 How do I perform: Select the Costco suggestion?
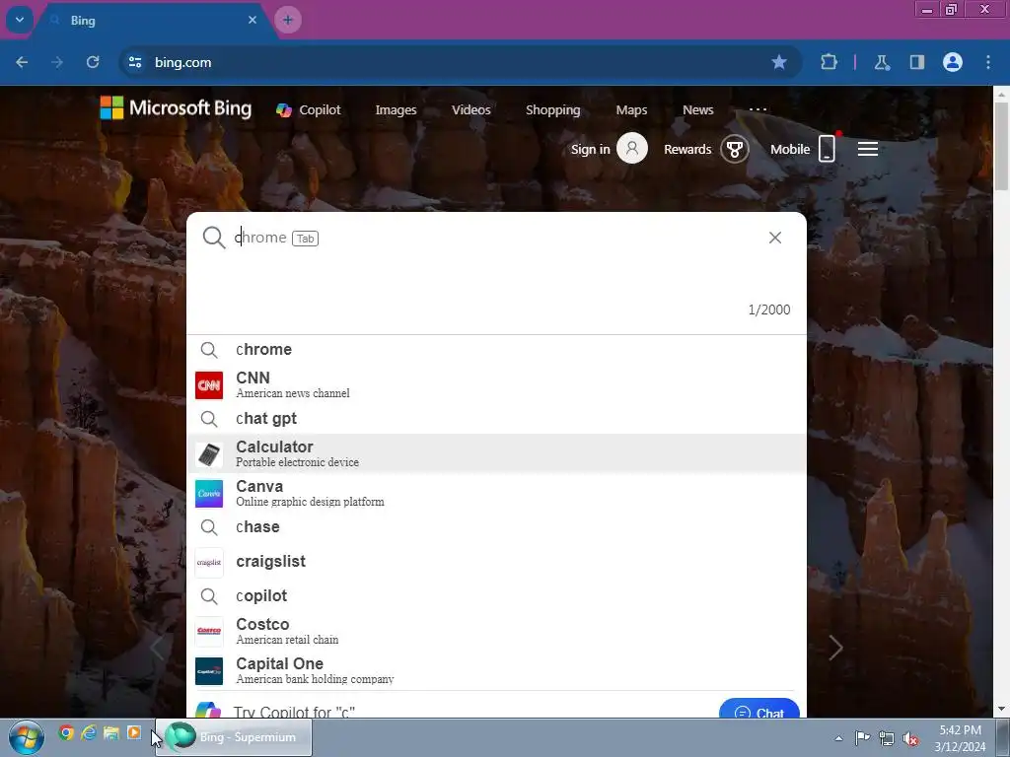point(497,631)
